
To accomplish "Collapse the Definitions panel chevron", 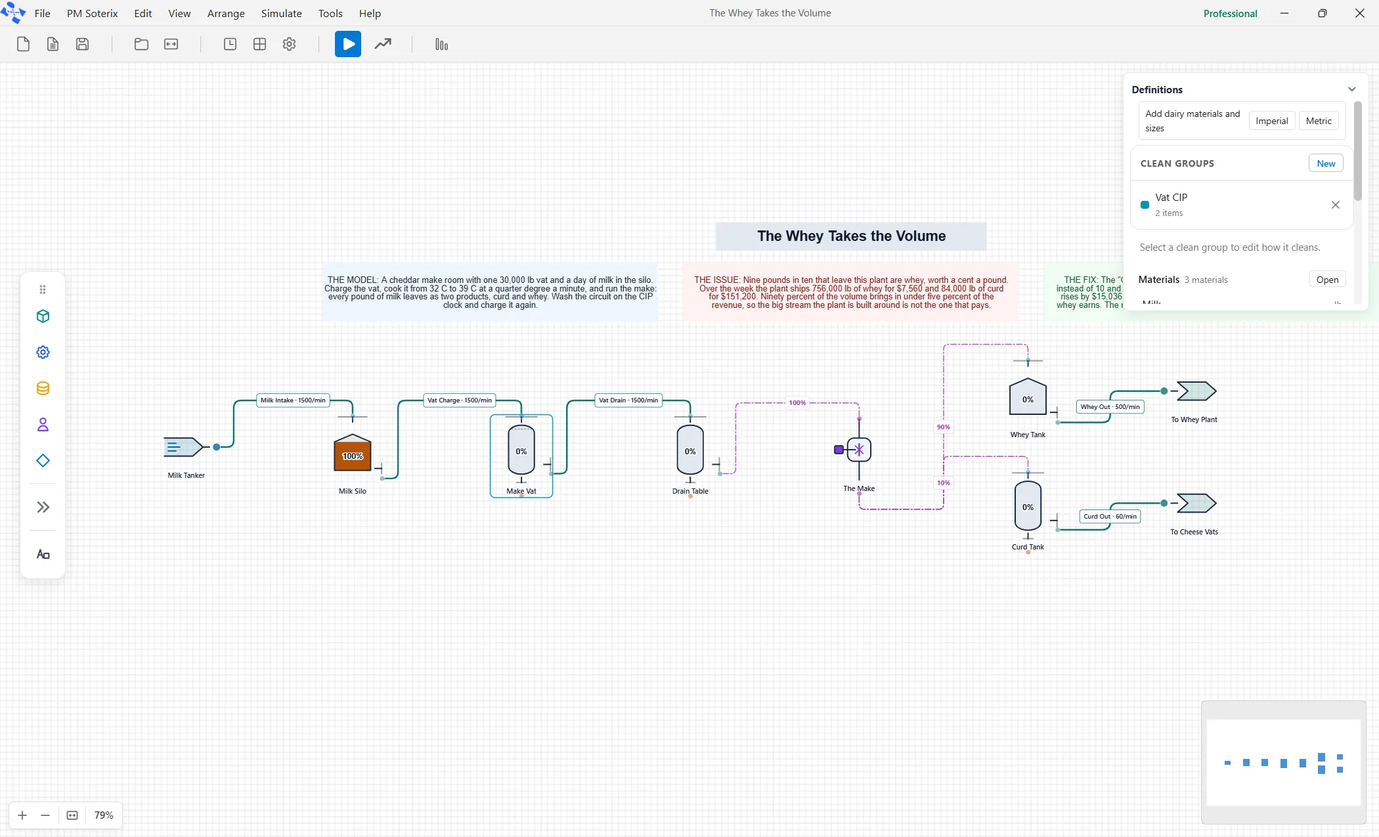I will click(1351, 89).
